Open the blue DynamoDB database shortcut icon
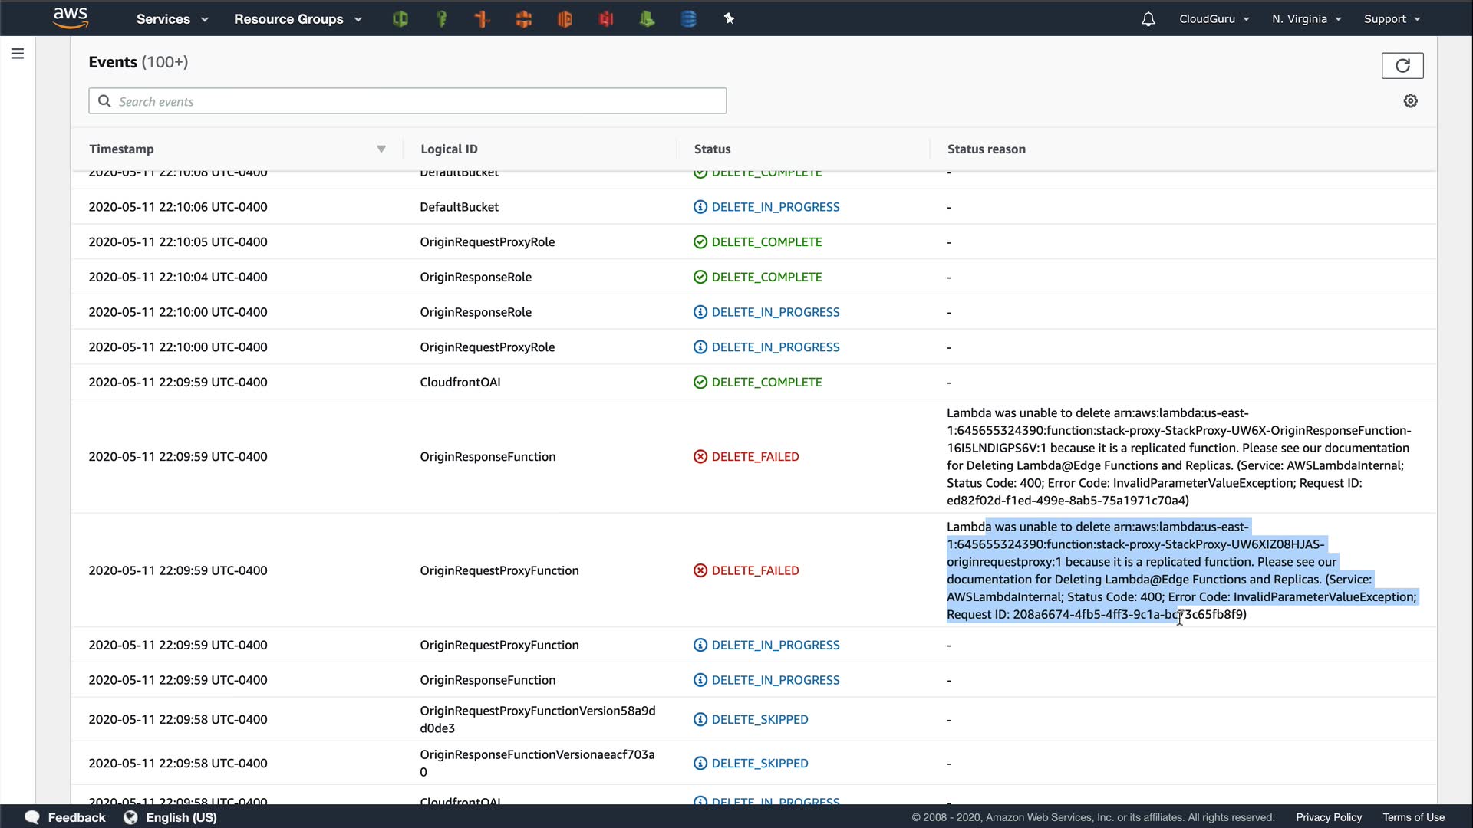This screenshot has height=828, width=1473. [688, 19]
